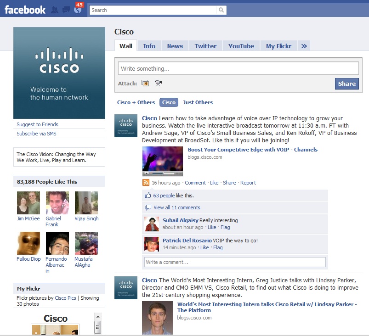Screen dimensions: 369x336
Task: Open the 63 people like list
Action: click(164, 196)
